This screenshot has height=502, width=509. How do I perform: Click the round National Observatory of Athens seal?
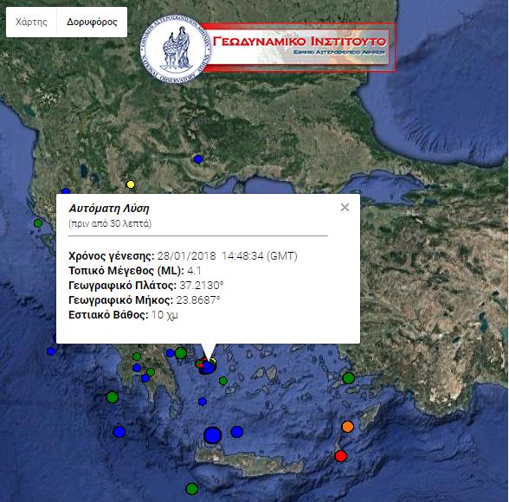(x=176, y=48)
